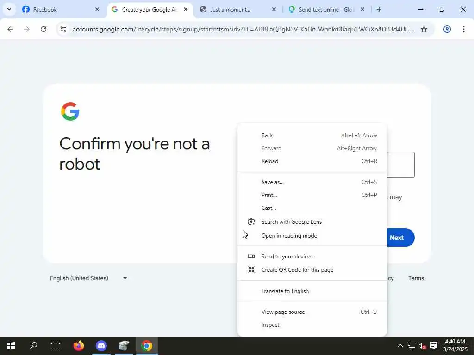Open Discord from the taskbar

[x=101, y=346]
